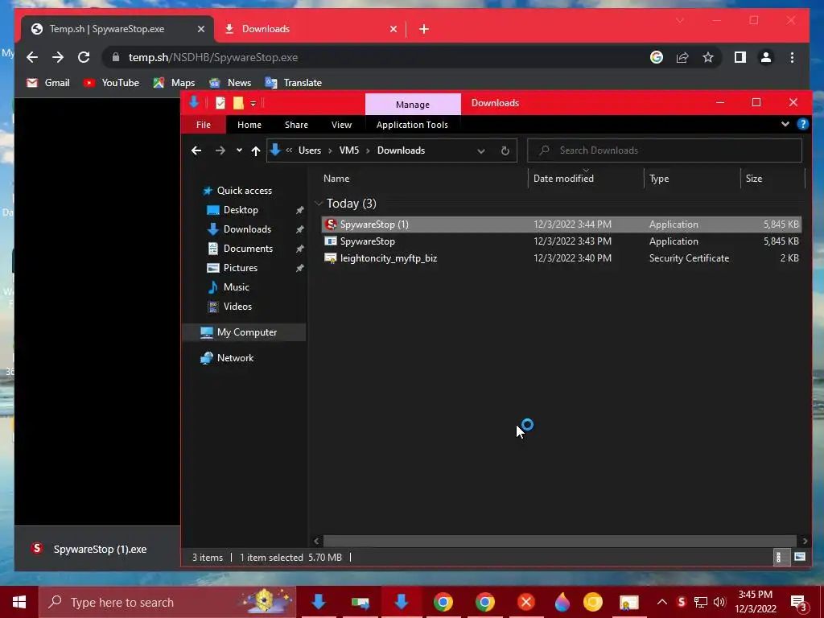Open Documents in navigation pane
The width and height of the screenshot is (824, 618).
(248, 248)
